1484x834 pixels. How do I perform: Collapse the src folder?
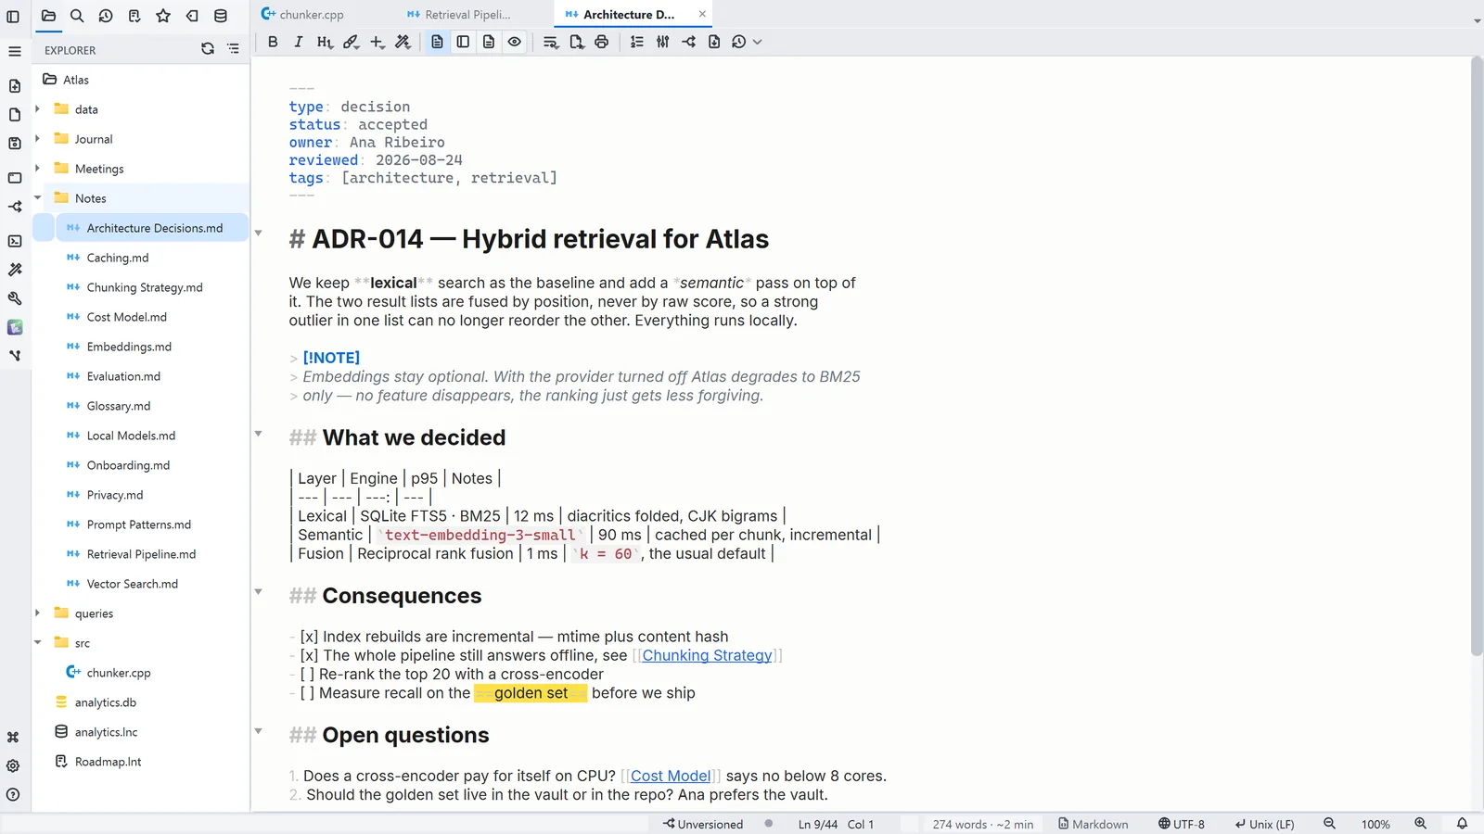(x=38, y=643)
